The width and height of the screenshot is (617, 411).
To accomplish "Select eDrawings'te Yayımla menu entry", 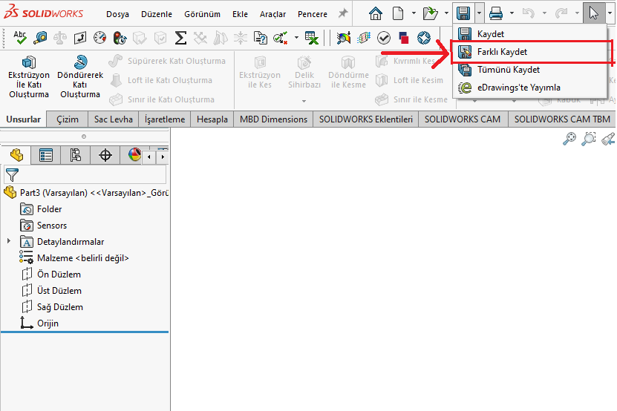I will 518,88.
